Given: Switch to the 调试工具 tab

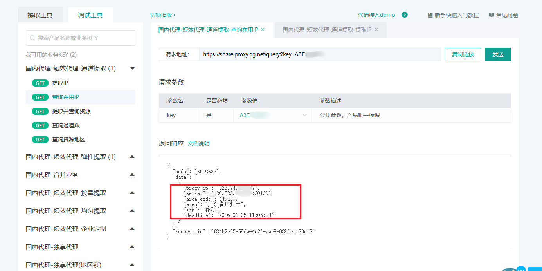Looking at the screenshot, I should pyautogui.click(x=90, y=15).
